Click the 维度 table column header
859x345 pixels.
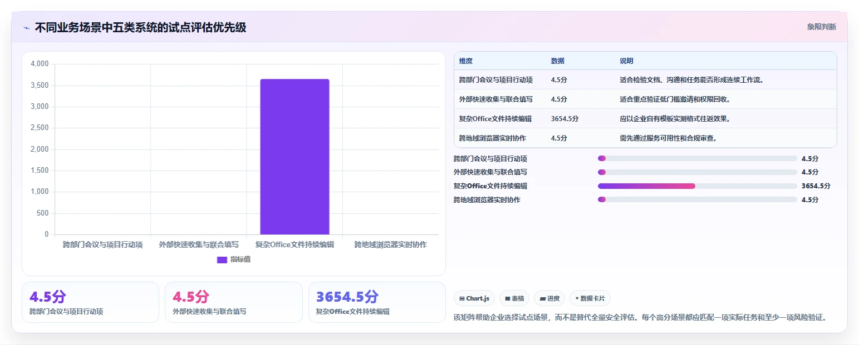466,61
